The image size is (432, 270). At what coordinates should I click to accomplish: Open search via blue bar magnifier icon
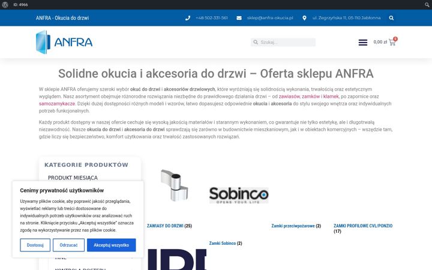click(391, 18)
